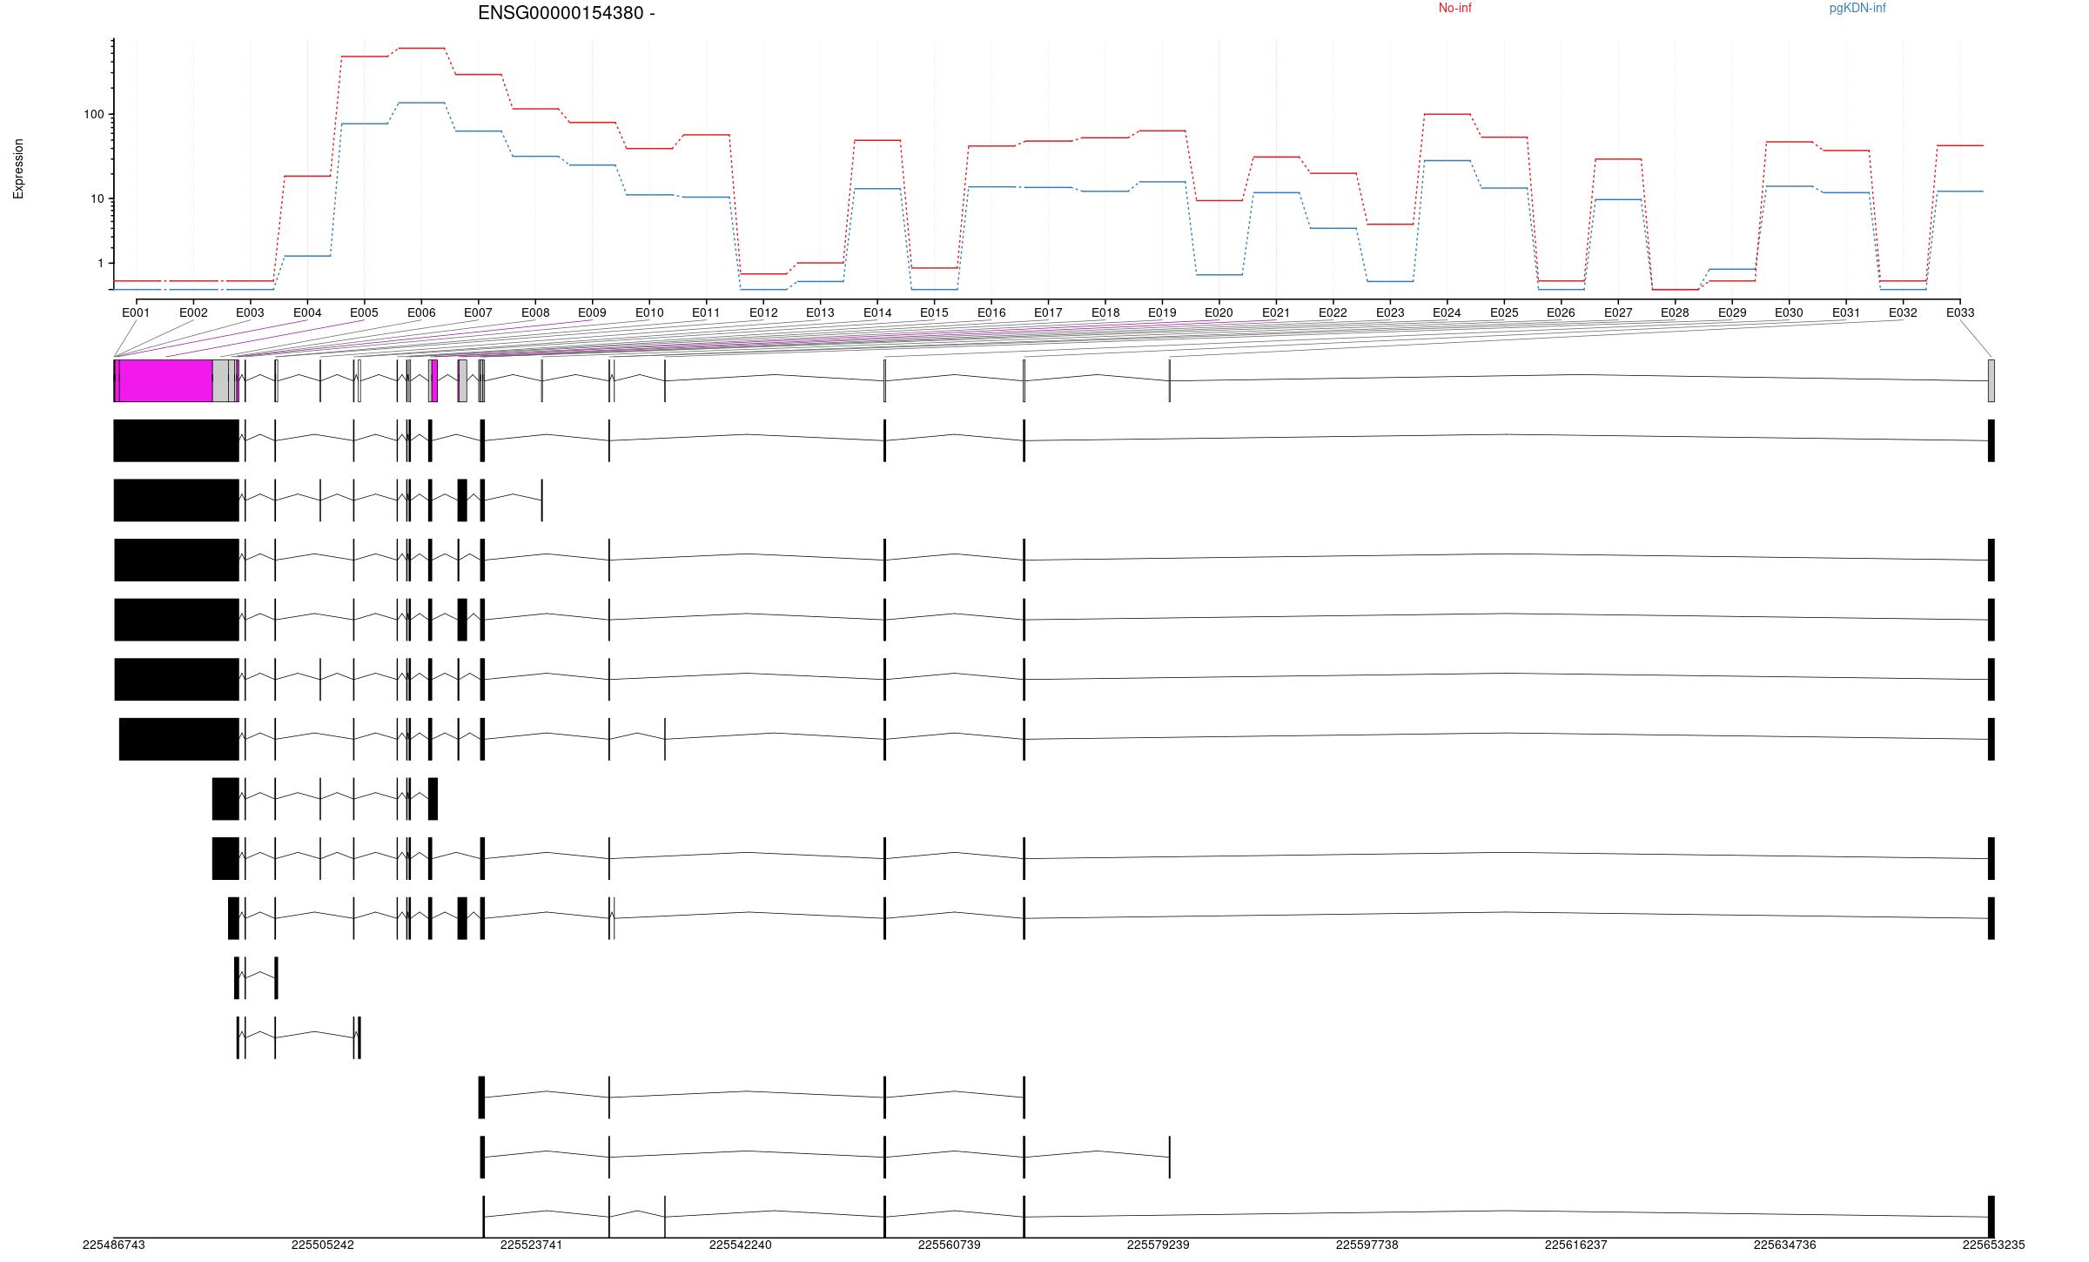Click exon label E007
Image resolution: width=2089 pixels, height=1262 pixels.
pos(478,312)
